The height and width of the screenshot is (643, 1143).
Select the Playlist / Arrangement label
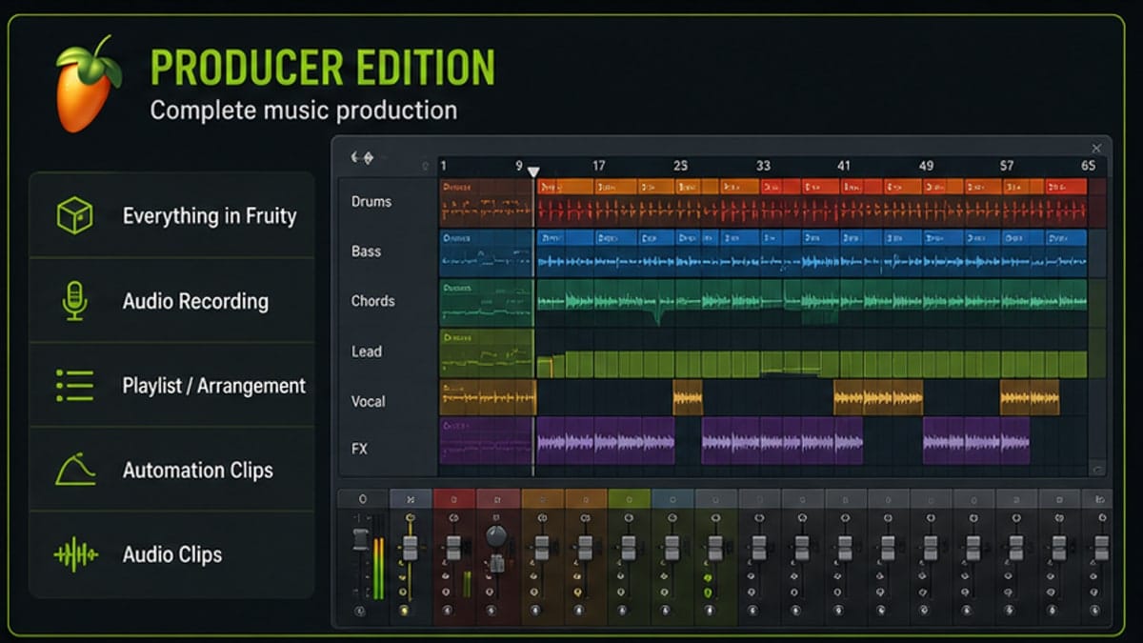tap(214, 386)
